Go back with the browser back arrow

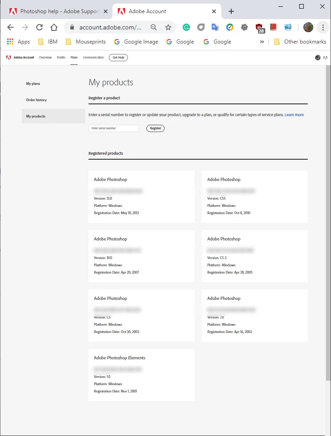[x=10, y=27]
